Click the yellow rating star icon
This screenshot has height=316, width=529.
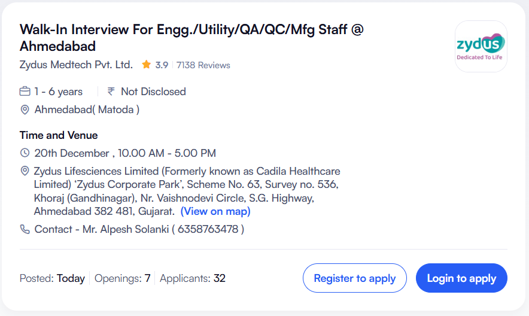click(146, 65)
